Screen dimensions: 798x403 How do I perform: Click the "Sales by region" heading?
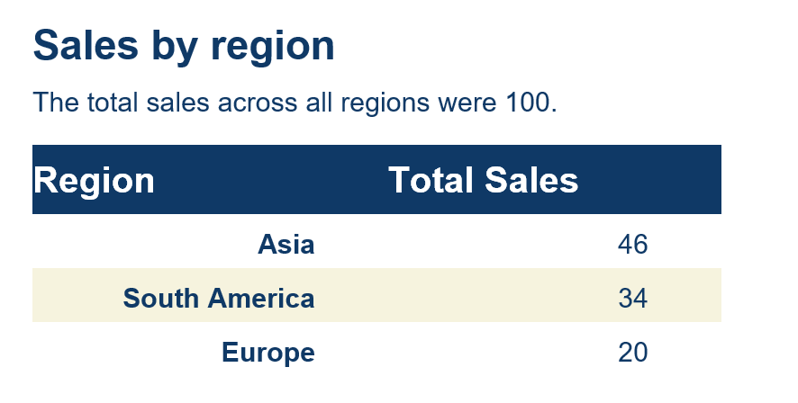[184, 46]
